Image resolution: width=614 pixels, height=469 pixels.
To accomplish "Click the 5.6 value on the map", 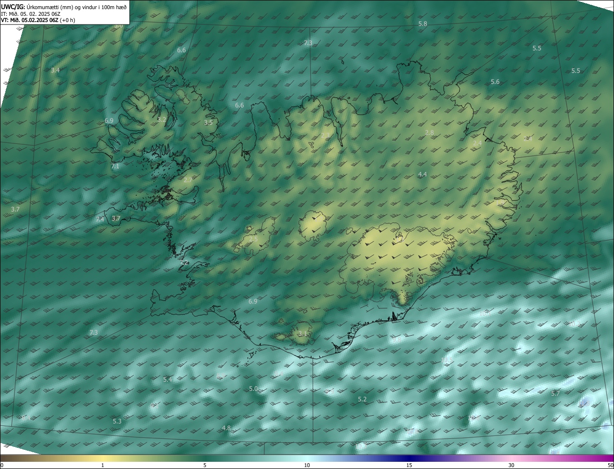I will coord(495,82).
